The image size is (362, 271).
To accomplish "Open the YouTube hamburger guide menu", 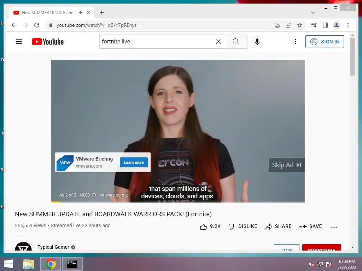I will point(19,42).
